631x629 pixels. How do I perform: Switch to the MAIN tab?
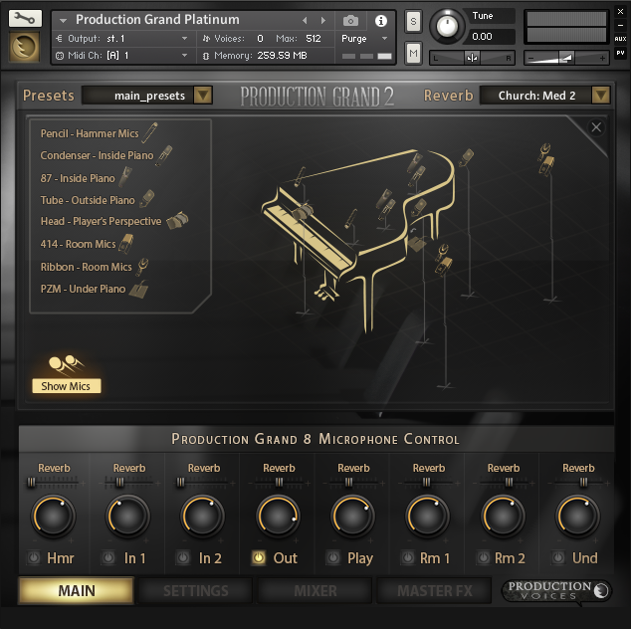76,590
